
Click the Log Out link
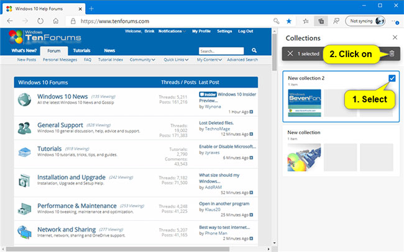[x=246, y=31]
